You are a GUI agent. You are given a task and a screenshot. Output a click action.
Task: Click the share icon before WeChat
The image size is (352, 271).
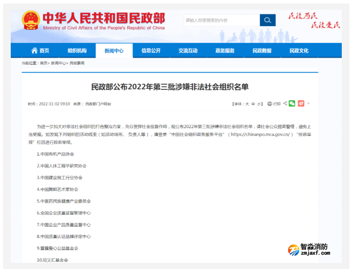point(285,104)
